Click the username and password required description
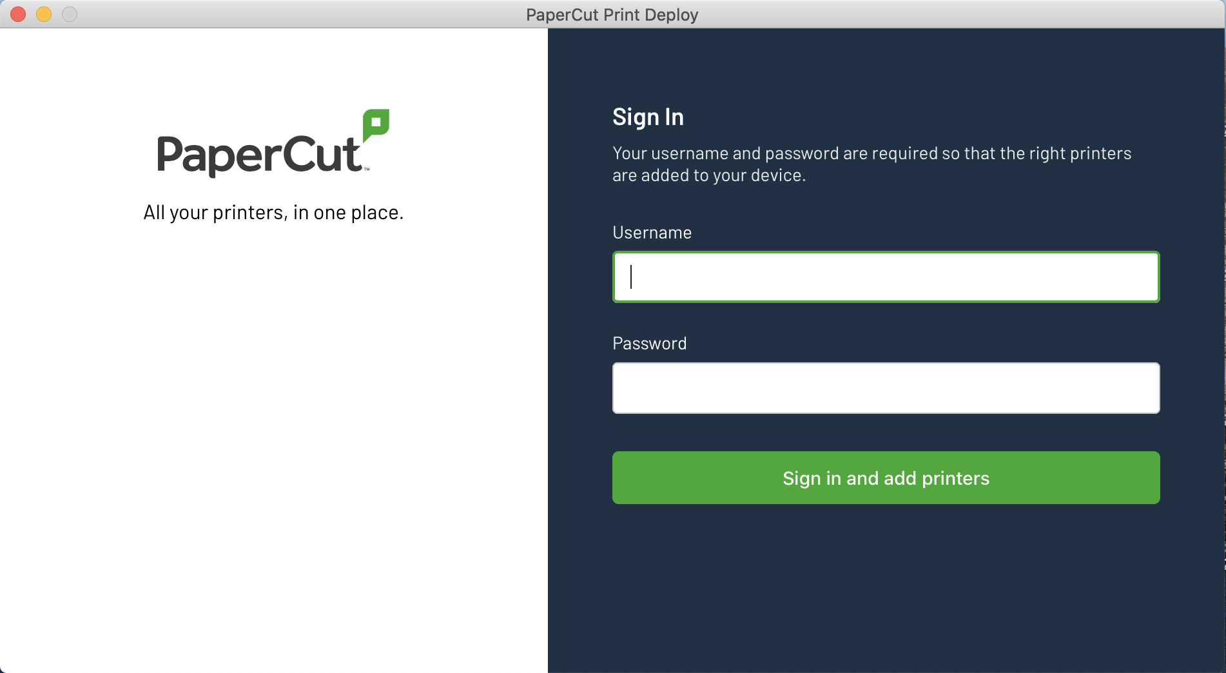 point(871,164)
